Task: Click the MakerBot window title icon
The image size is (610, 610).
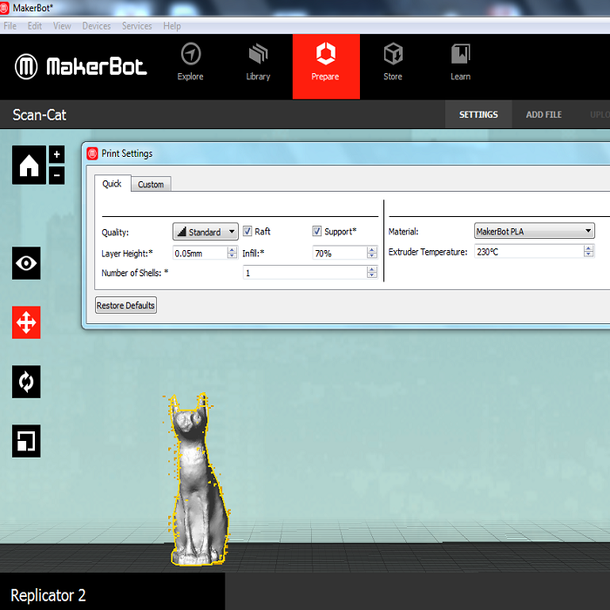Action: (x=4, y=8)
